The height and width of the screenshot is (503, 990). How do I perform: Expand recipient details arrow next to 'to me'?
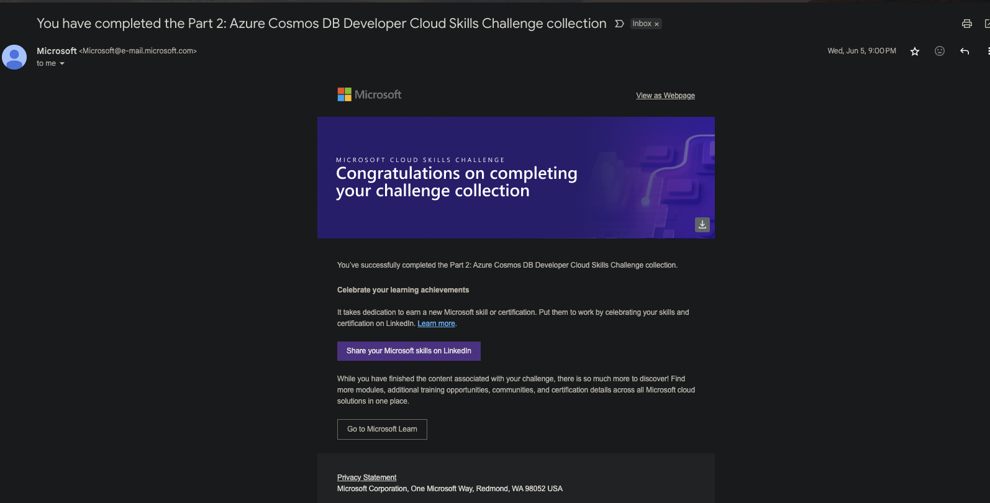coord(62,63)
